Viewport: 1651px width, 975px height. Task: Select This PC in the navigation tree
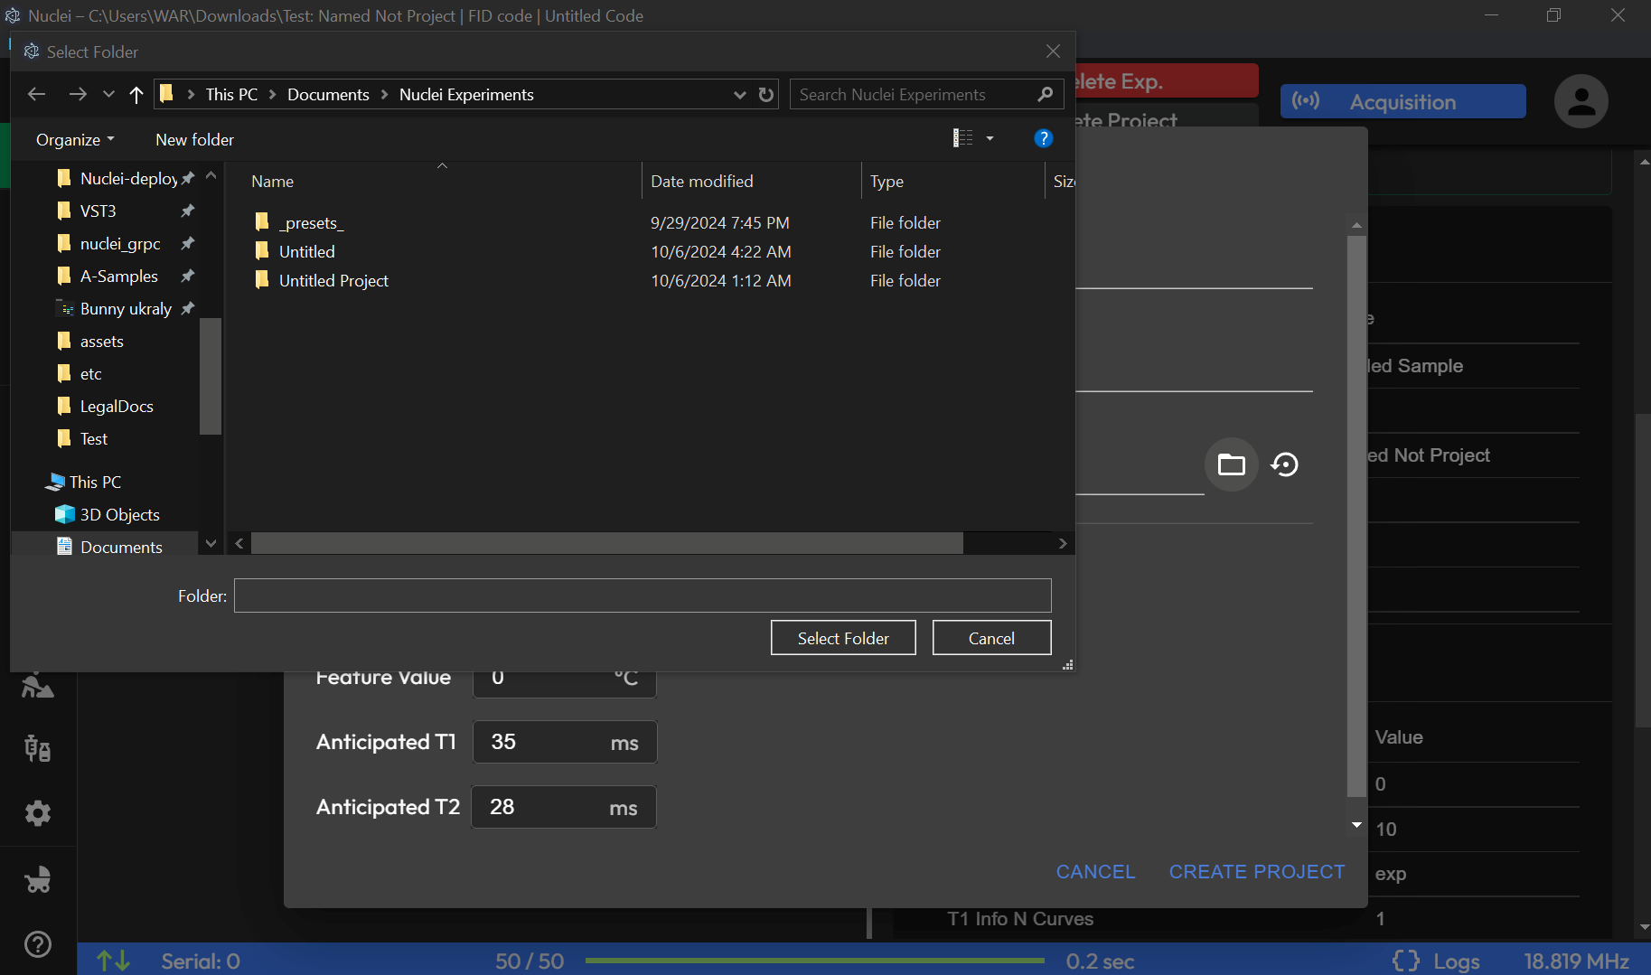pos(95,482)
